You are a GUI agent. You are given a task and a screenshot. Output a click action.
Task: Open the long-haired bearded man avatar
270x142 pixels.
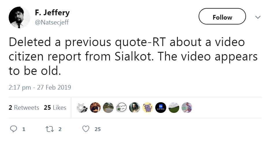(x=134, y=107)
